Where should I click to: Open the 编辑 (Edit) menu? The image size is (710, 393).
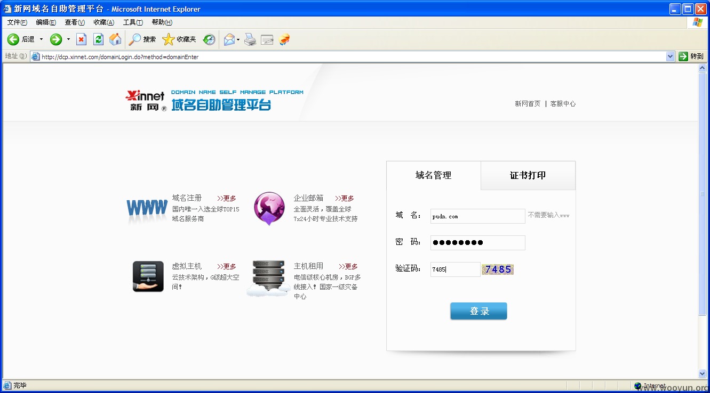coord(46,22)
